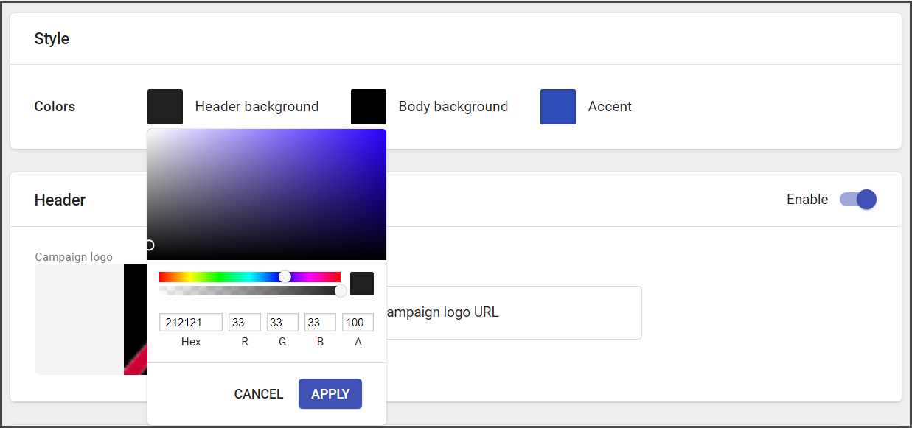Click the G value field
Viewport: 912px width, 428px height.
click(282, 323)
